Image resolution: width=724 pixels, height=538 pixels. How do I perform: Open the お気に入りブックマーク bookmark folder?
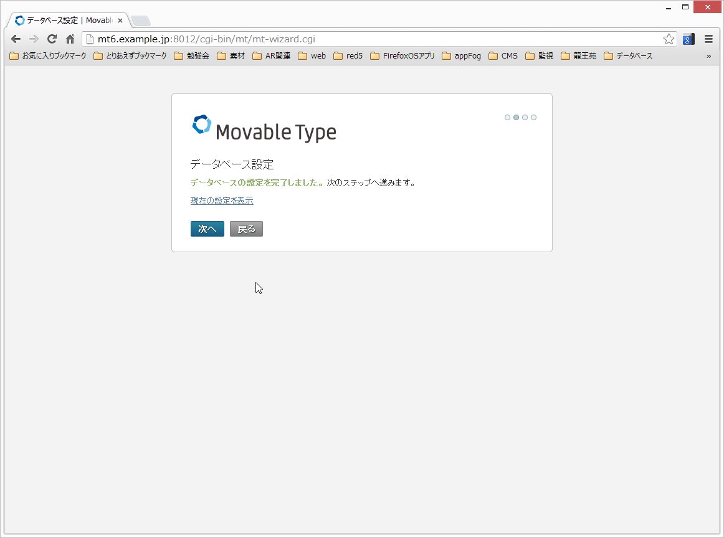click(48, 56)
